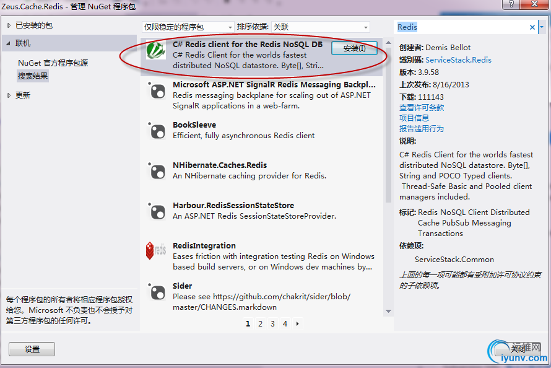Select NuGet 官方程序包源
Viewport: 551px width, 368px height.
pyautogui.click(x=53, y=63)
